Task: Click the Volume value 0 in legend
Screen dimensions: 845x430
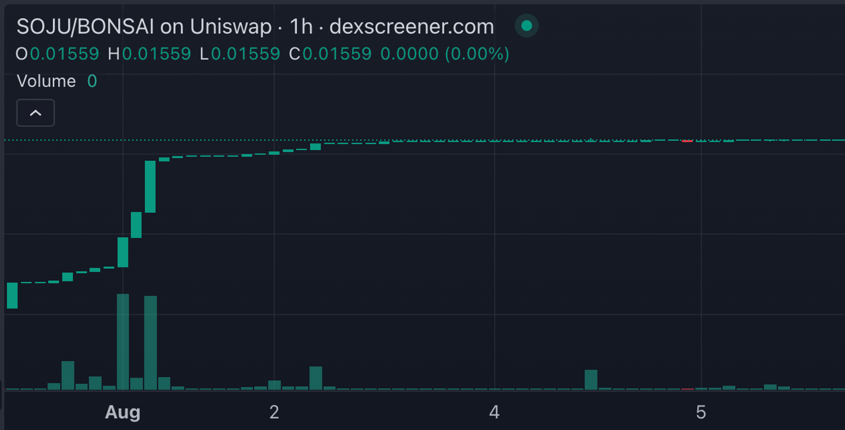Action: (92, 81)
